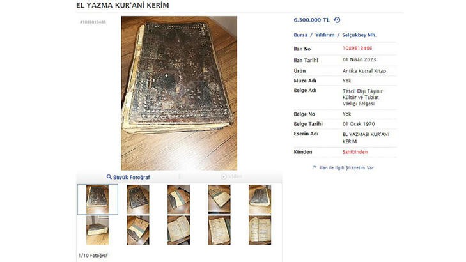Click the magnifier icon beside Büyük Fotoğraf
The width and height of the screenshot is (466, 262).
109,177
